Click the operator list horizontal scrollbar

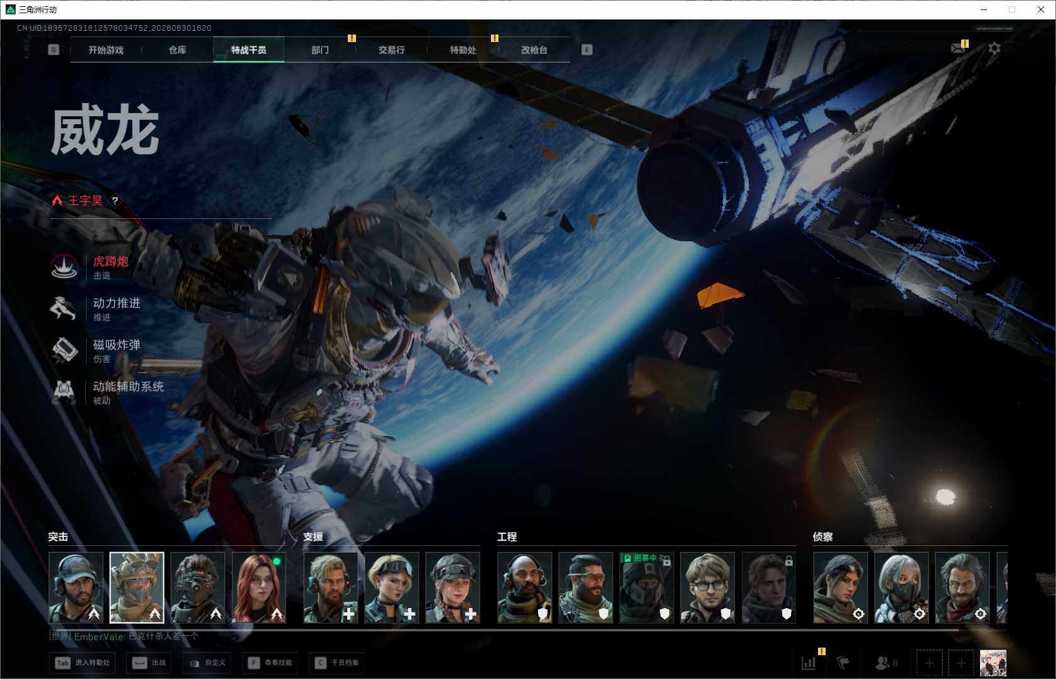(507, 629)
